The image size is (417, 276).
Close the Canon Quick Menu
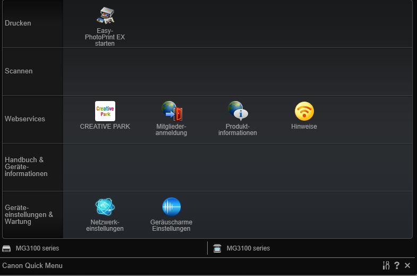(407, 265)
